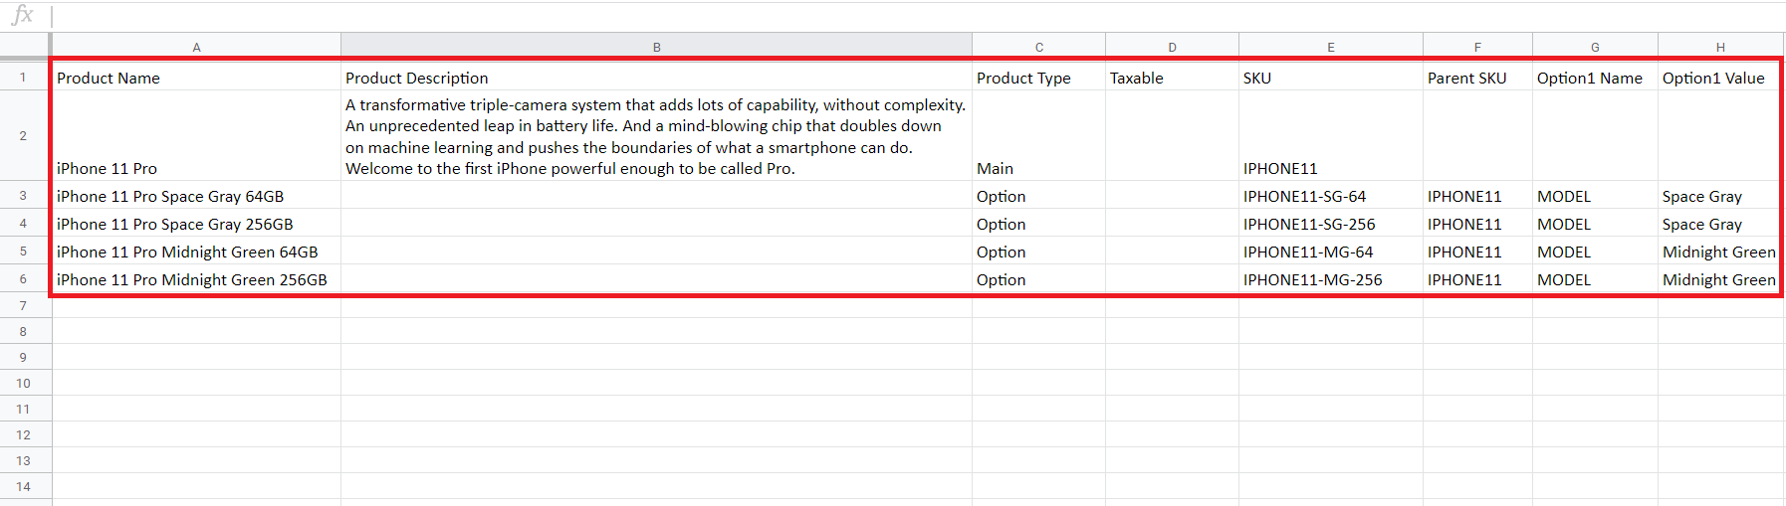Click the 'Taxable' header cell

click(x=1172, y=78)
